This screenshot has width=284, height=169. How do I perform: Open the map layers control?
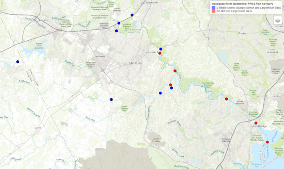click(277, 21)
